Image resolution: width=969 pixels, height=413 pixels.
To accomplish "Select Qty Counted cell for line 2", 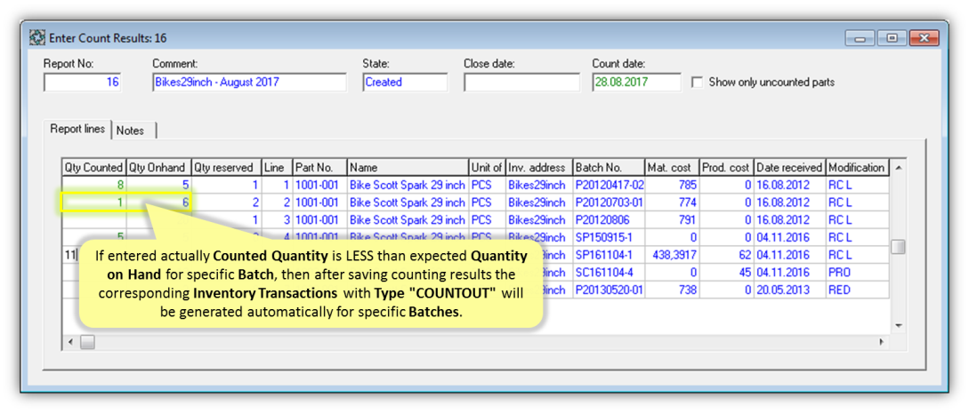I will point(94,202).
